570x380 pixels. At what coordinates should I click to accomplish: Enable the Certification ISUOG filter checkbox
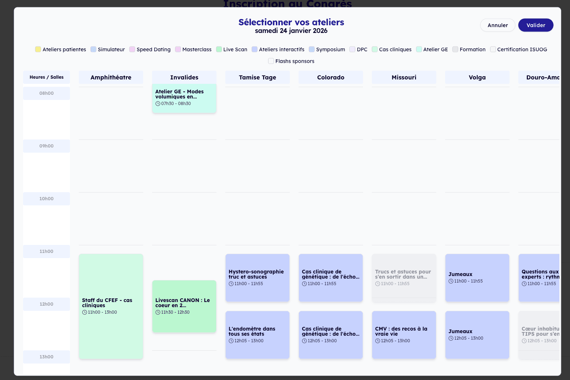tap(493, 49)
